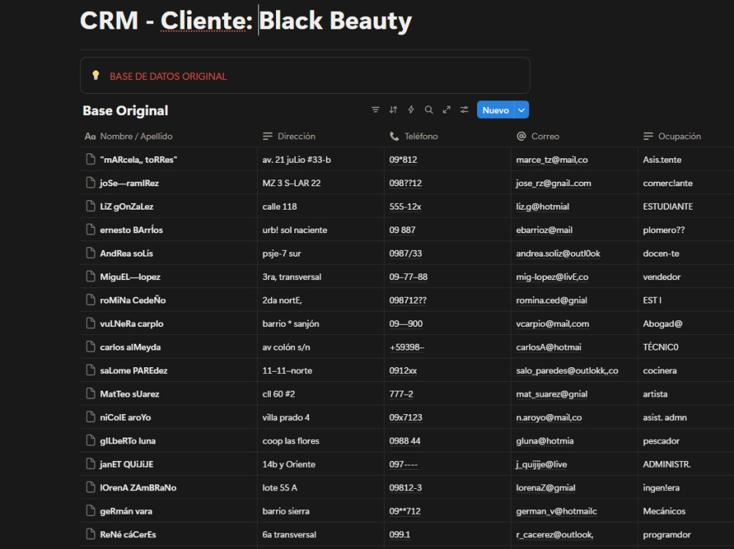Image resolution: width=734 pixels, height=549 pixels.
Task: Open the joSe—ramIRez record name
Action: point(129,183)
